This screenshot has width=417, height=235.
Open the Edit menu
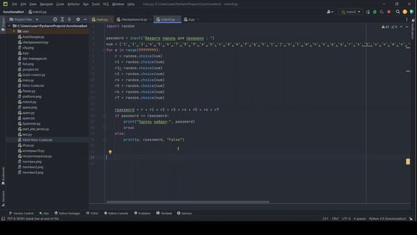click(x=23, y=4)
